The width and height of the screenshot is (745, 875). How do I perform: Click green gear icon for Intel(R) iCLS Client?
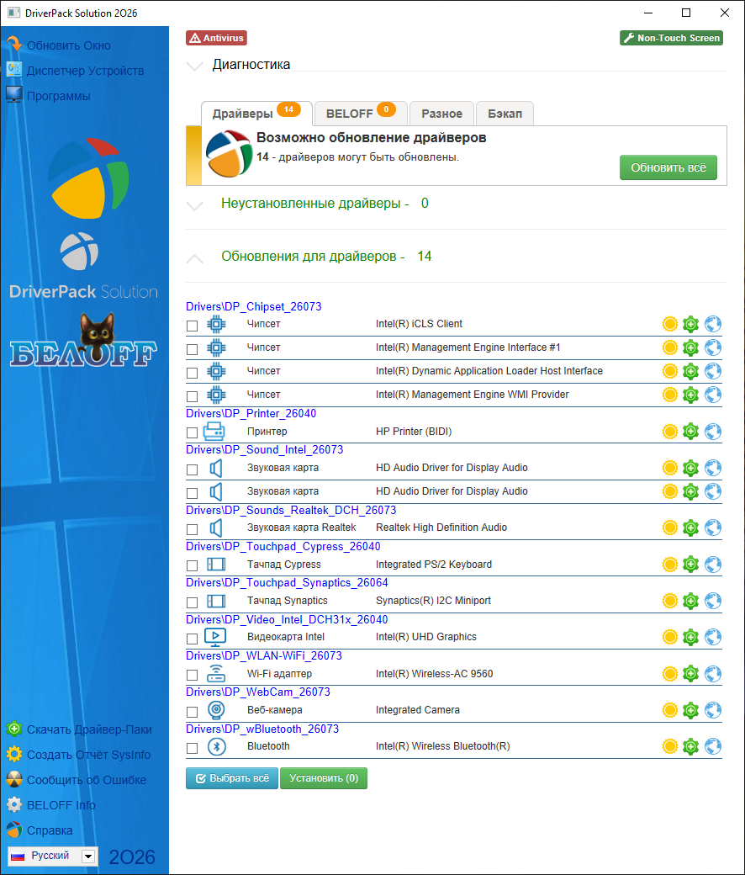(x=691, y=324)
